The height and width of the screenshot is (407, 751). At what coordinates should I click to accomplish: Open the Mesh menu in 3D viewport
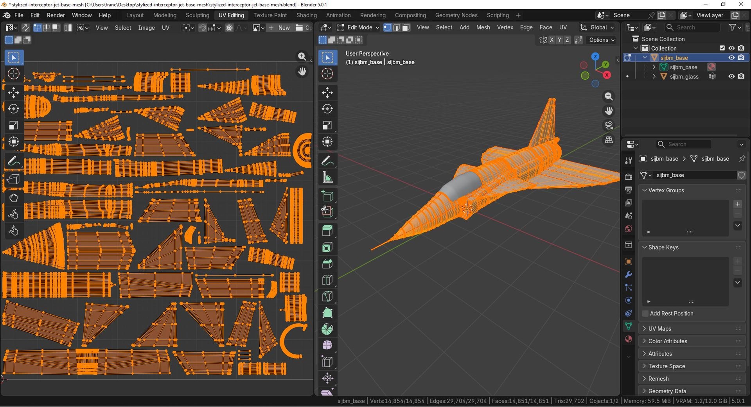click(483, 27)
